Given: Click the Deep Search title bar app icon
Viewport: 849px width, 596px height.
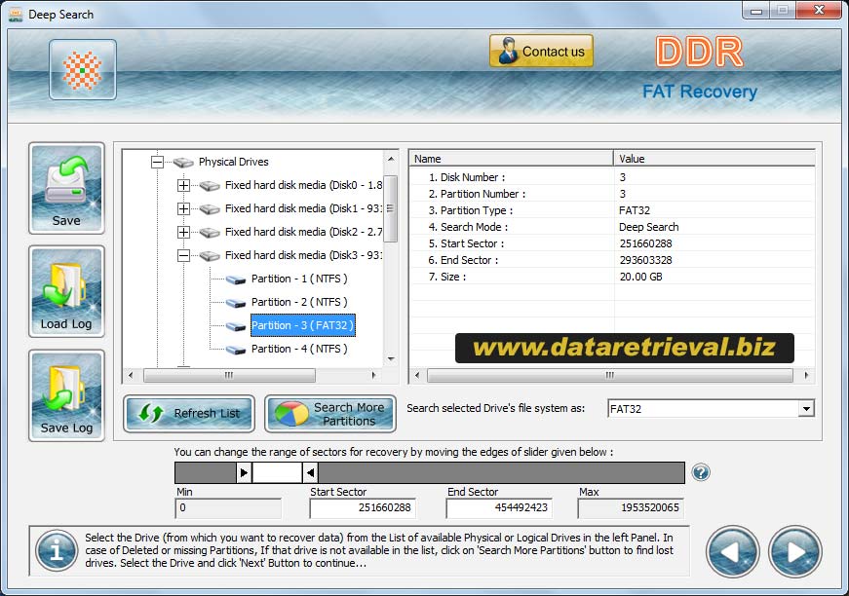Looking at the screenshot, I should 16,15.
